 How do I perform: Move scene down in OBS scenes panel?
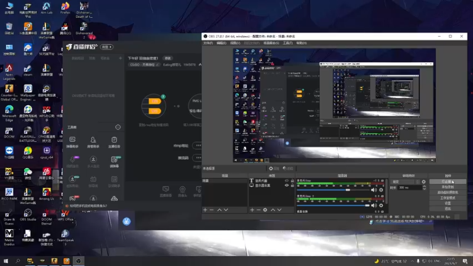coord(226,210)
